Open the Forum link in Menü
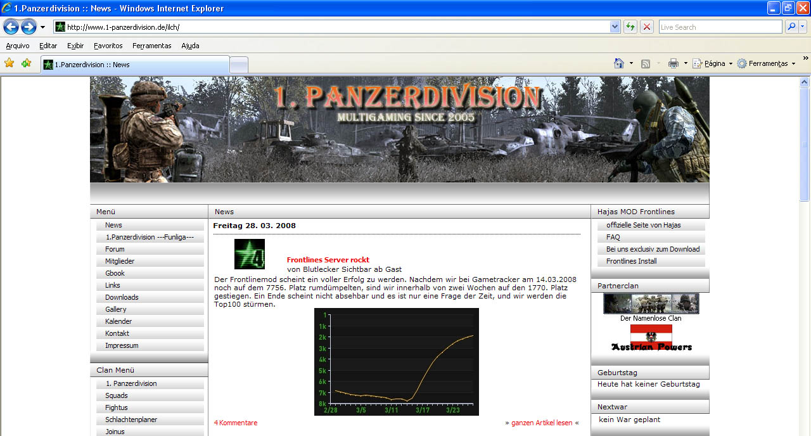The width and height of the screenshot is (811, 436). (x=115, y=249)
